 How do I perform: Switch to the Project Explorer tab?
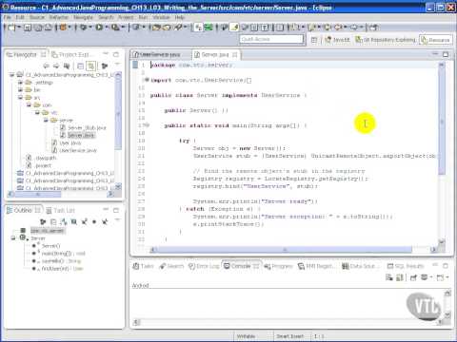click(x=72, y=54)
